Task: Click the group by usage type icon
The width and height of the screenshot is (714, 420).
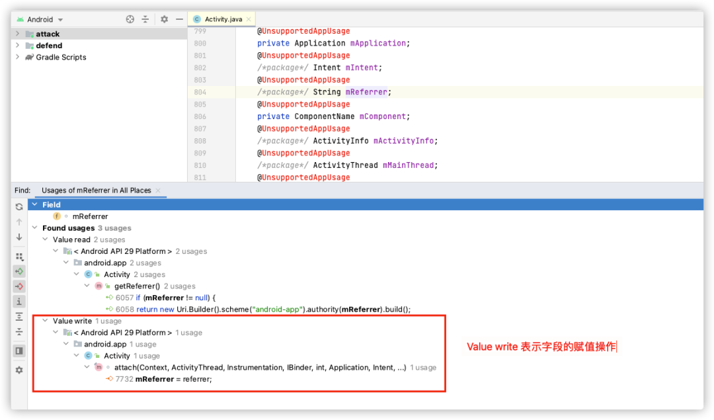Action: pos(19,257)
